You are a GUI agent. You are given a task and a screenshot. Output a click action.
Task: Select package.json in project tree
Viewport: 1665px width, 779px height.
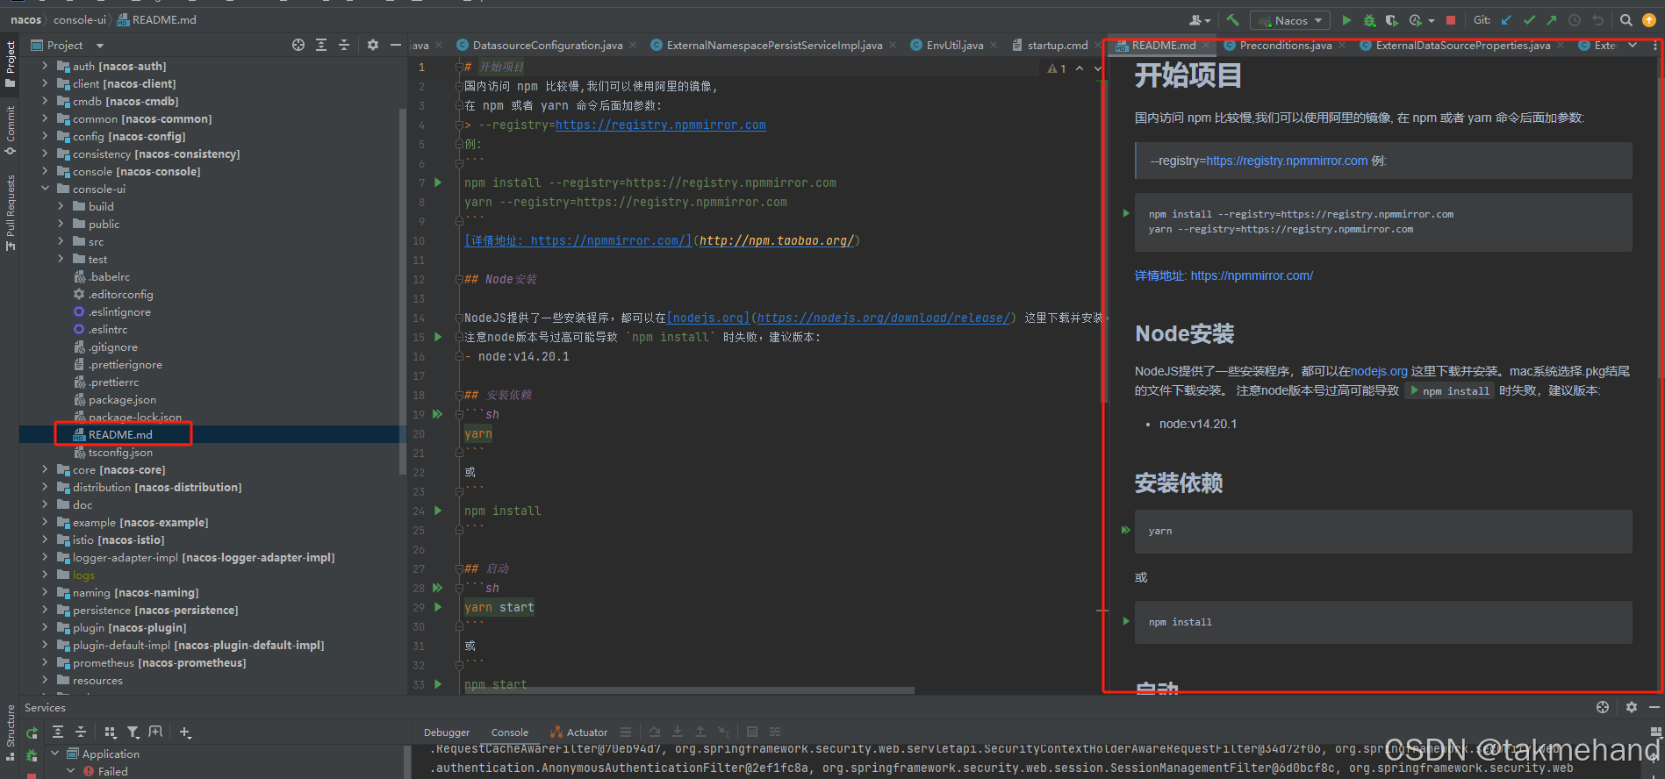122,400
